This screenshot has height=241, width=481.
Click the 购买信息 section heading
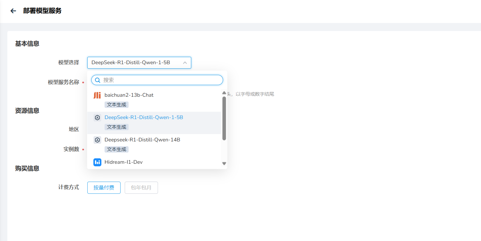[27, 169]
